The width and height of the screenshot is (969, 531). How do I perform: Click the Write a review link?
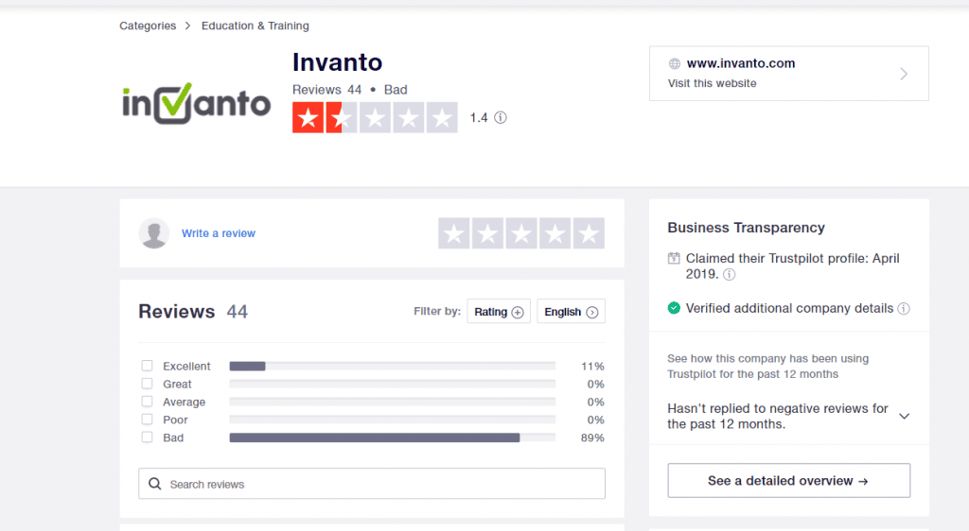click(x=219, y=233)
